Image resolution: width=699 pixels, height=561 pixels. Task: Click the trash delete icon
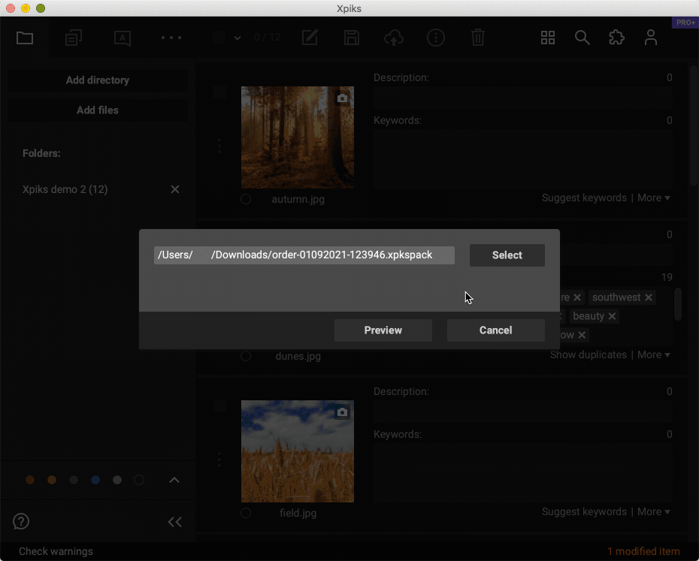(x=477, y=38)
